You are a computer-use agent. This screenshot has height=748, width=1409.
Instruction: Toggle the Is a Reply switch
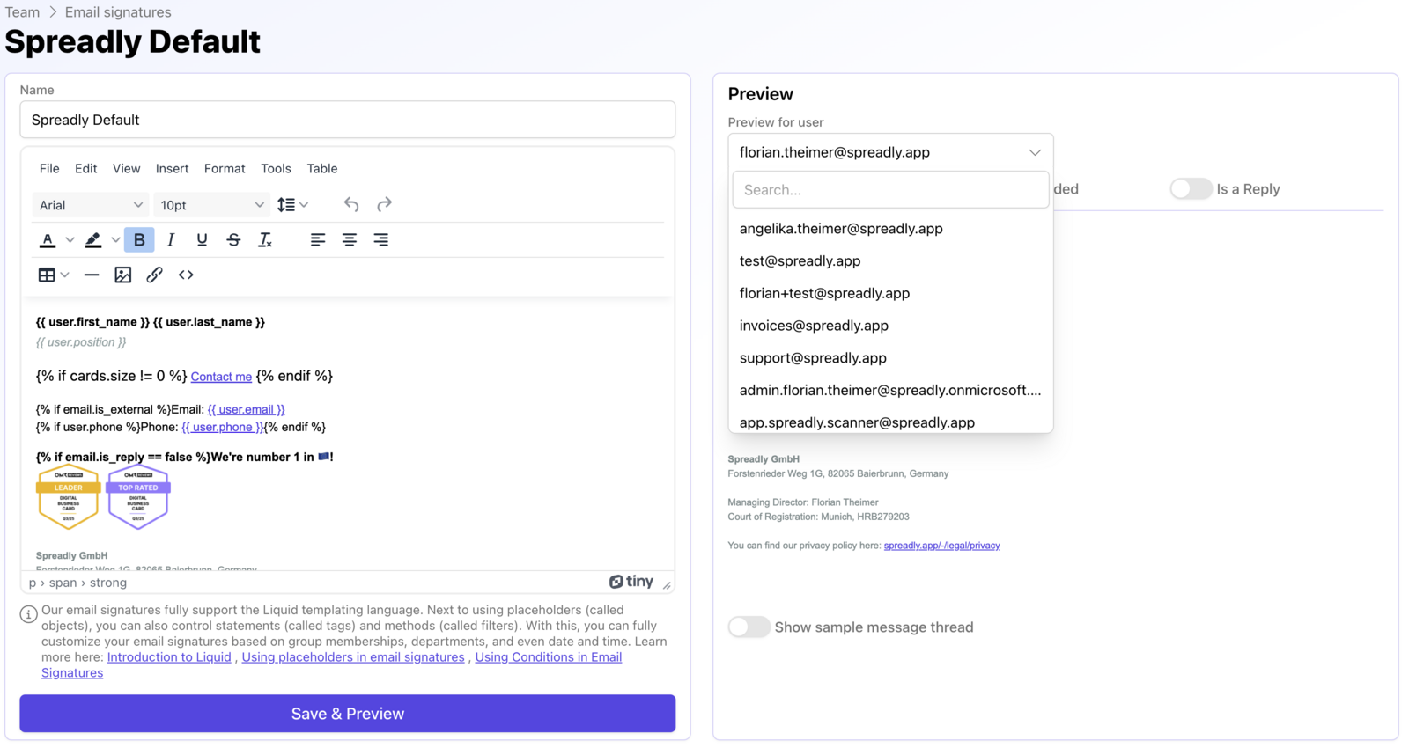1190,189
